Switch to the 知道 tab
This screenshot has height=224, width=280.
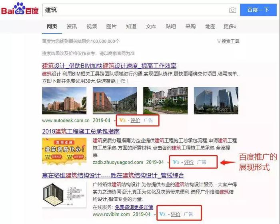131,27
